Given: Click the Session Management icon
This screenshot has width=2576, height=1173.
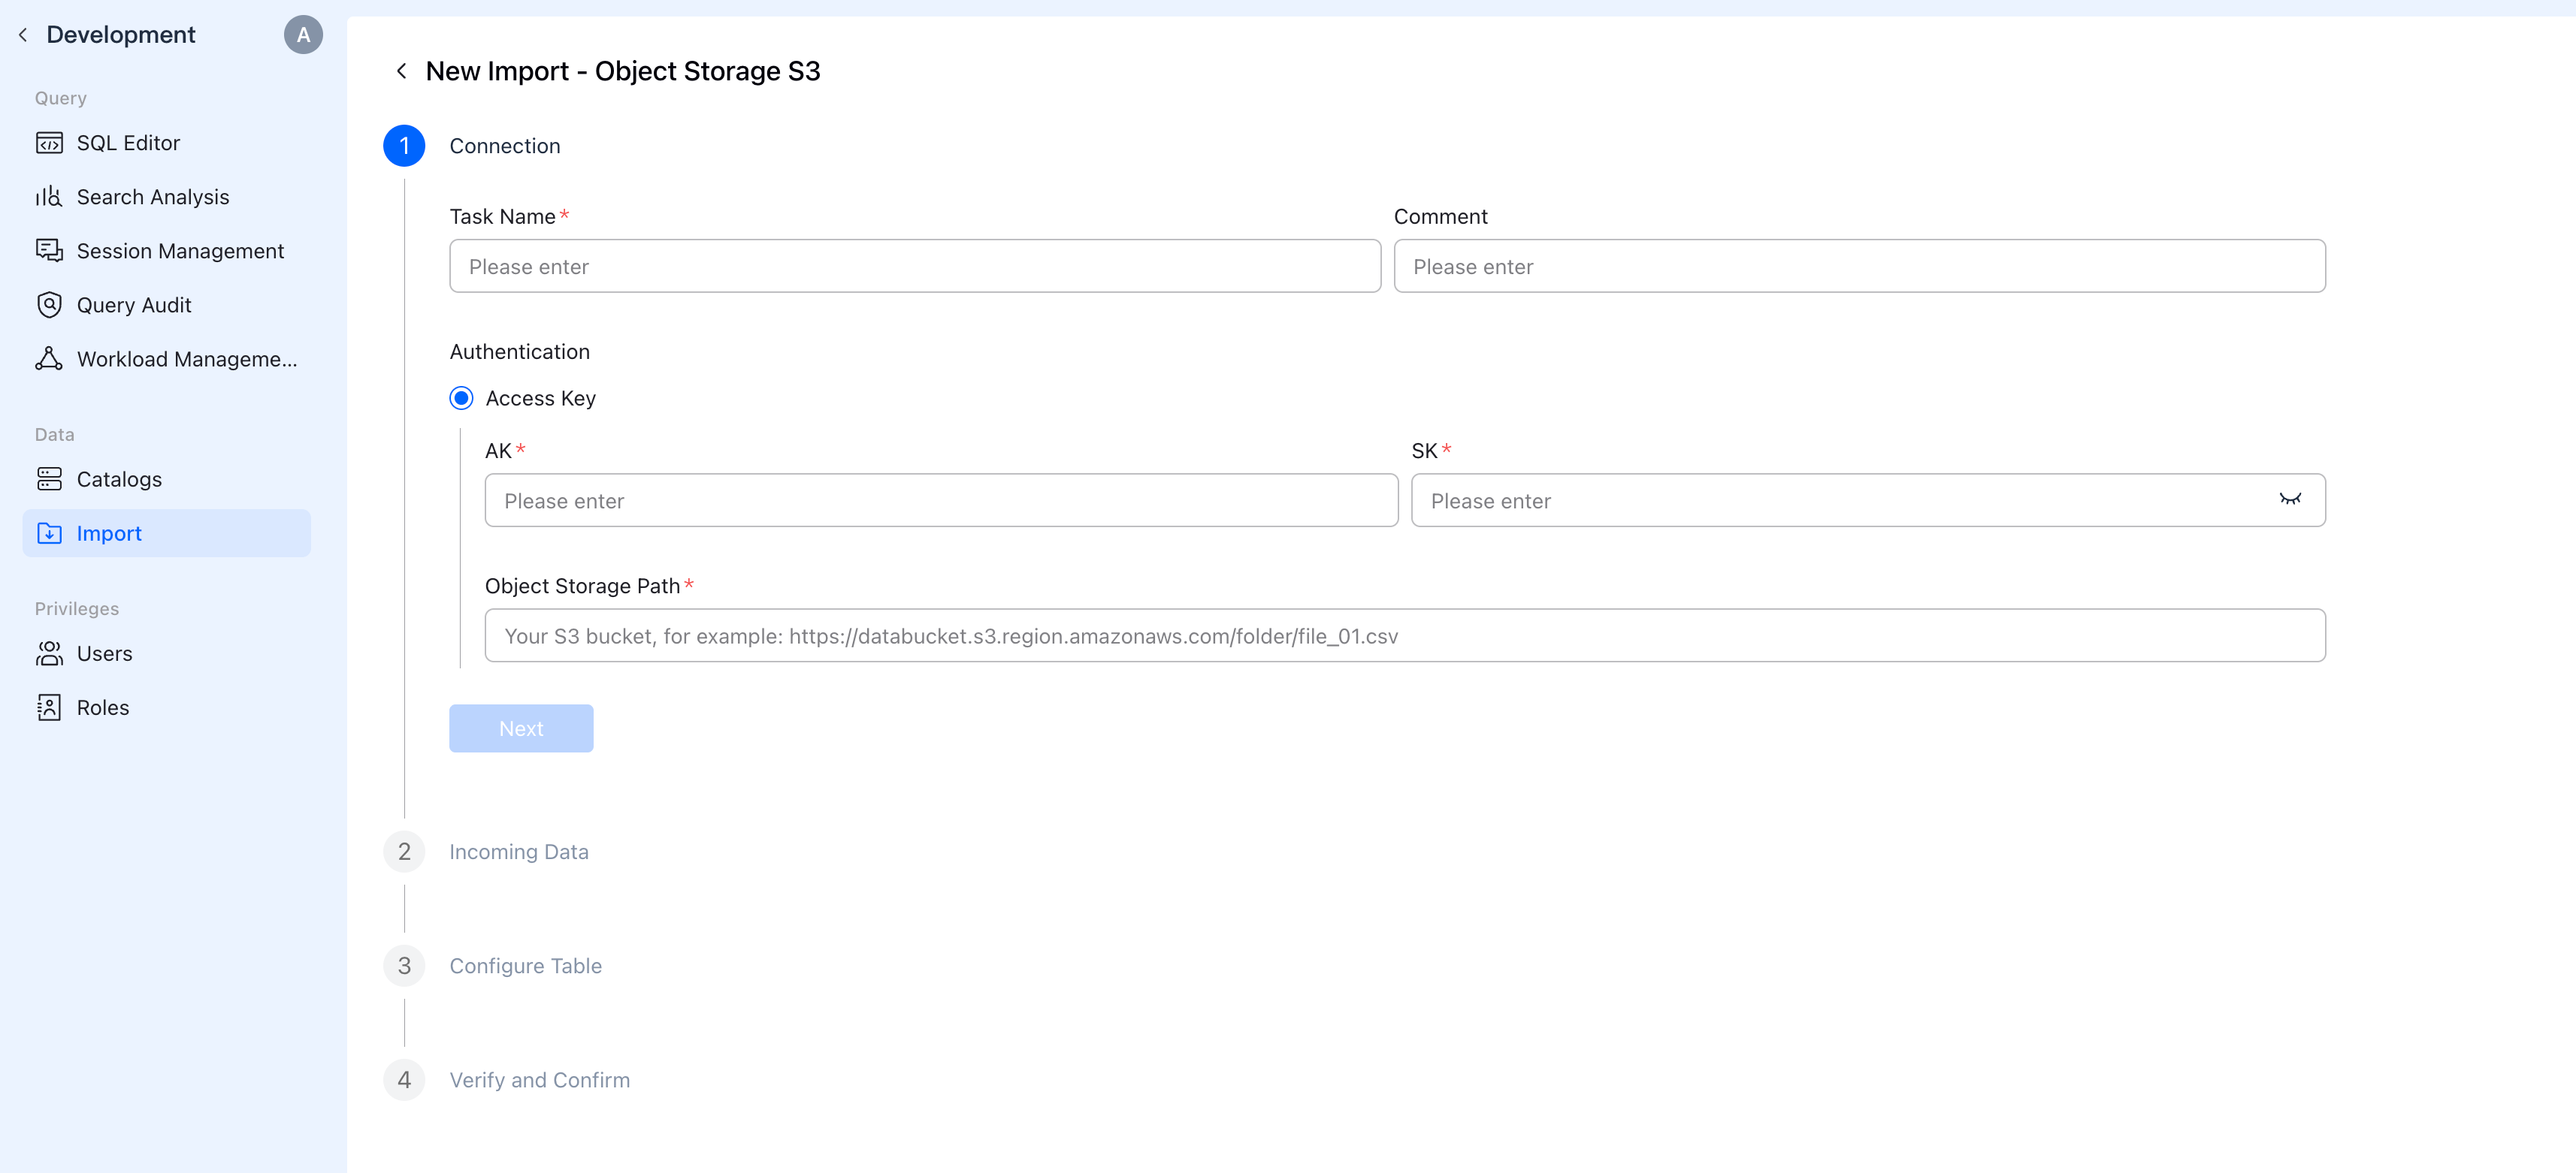Looking at the screenshot, I should [49, 251].
